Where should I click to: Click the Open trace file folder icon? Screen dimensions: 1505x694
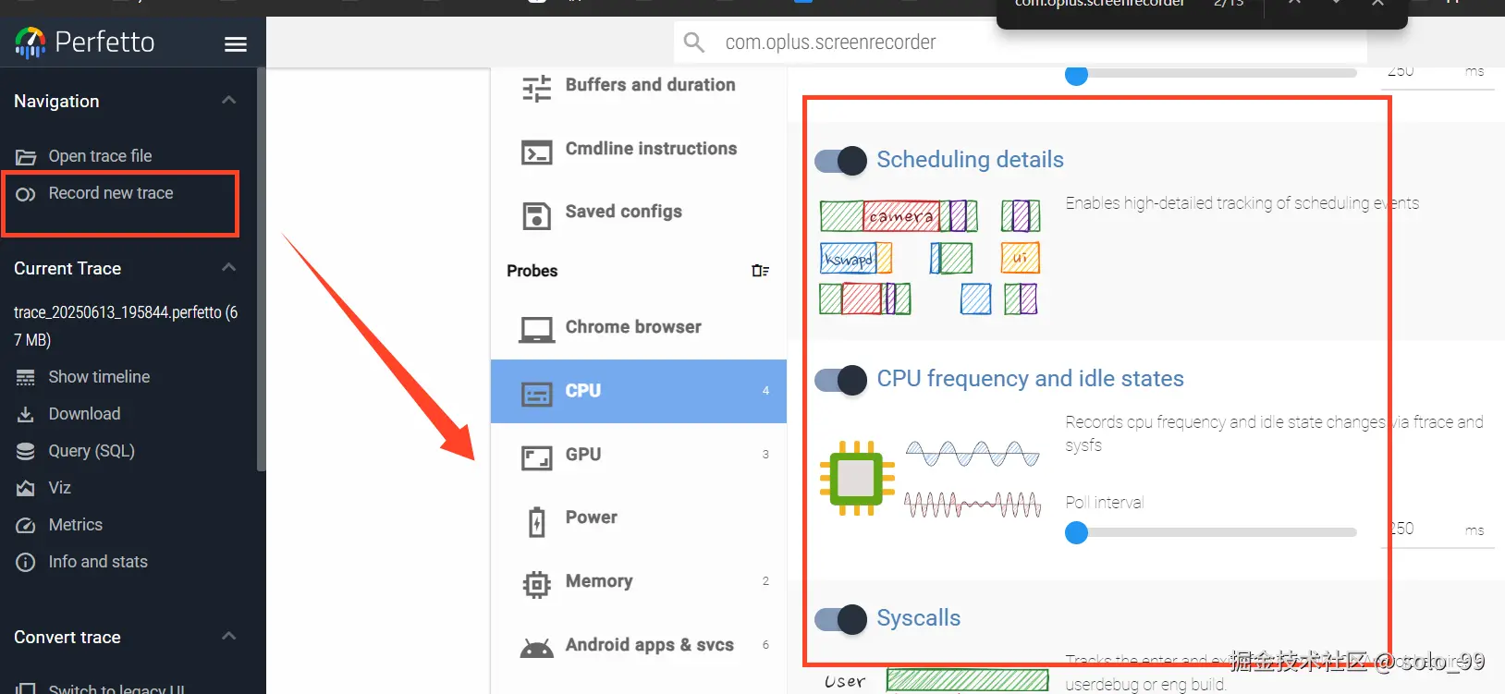[26, 157]
